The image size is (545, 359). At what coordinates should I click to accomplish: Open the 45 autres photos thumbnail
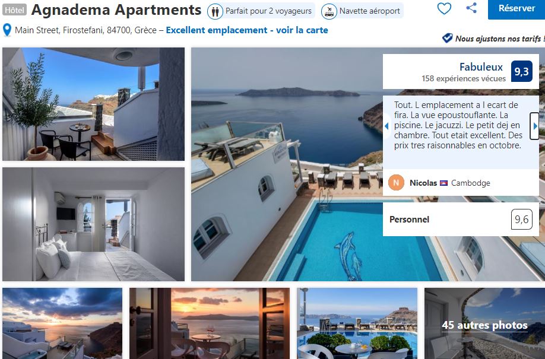(484, 323)
